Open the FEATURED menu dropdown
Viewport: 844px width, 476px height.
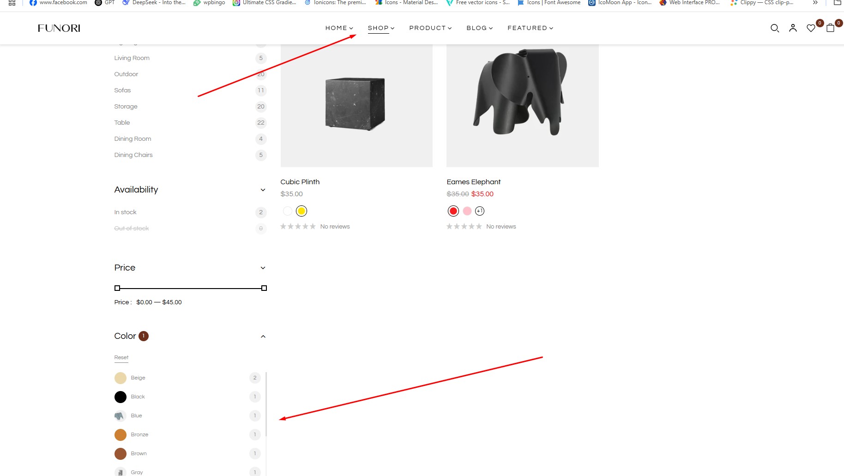pyautogui.click(x=531, y=28)
